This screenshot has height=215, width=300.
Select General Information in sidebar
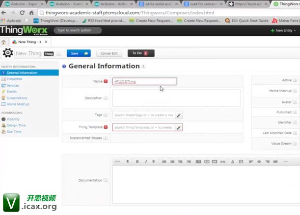tap(29, 72)
